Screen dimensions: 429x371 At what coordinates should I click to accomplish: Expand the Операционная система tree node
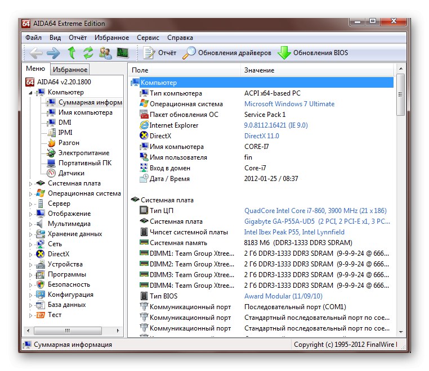31,193
